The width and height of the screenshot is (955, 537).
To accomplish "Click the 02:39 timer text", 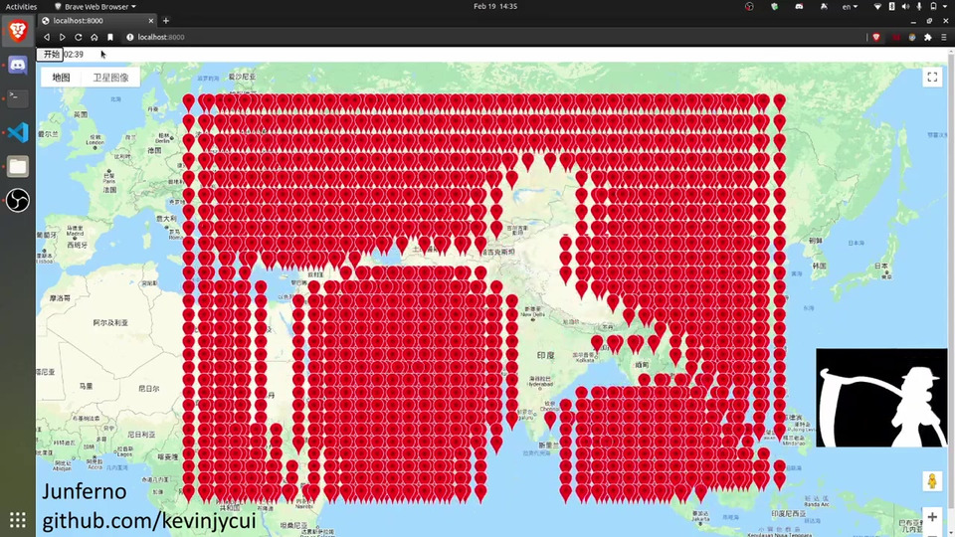I will pyautogui.click(x=74, y=54).
